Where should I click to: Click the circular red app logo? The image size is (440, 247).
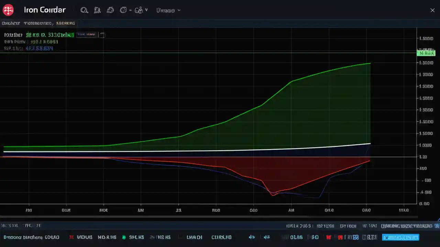click(8, 10)
